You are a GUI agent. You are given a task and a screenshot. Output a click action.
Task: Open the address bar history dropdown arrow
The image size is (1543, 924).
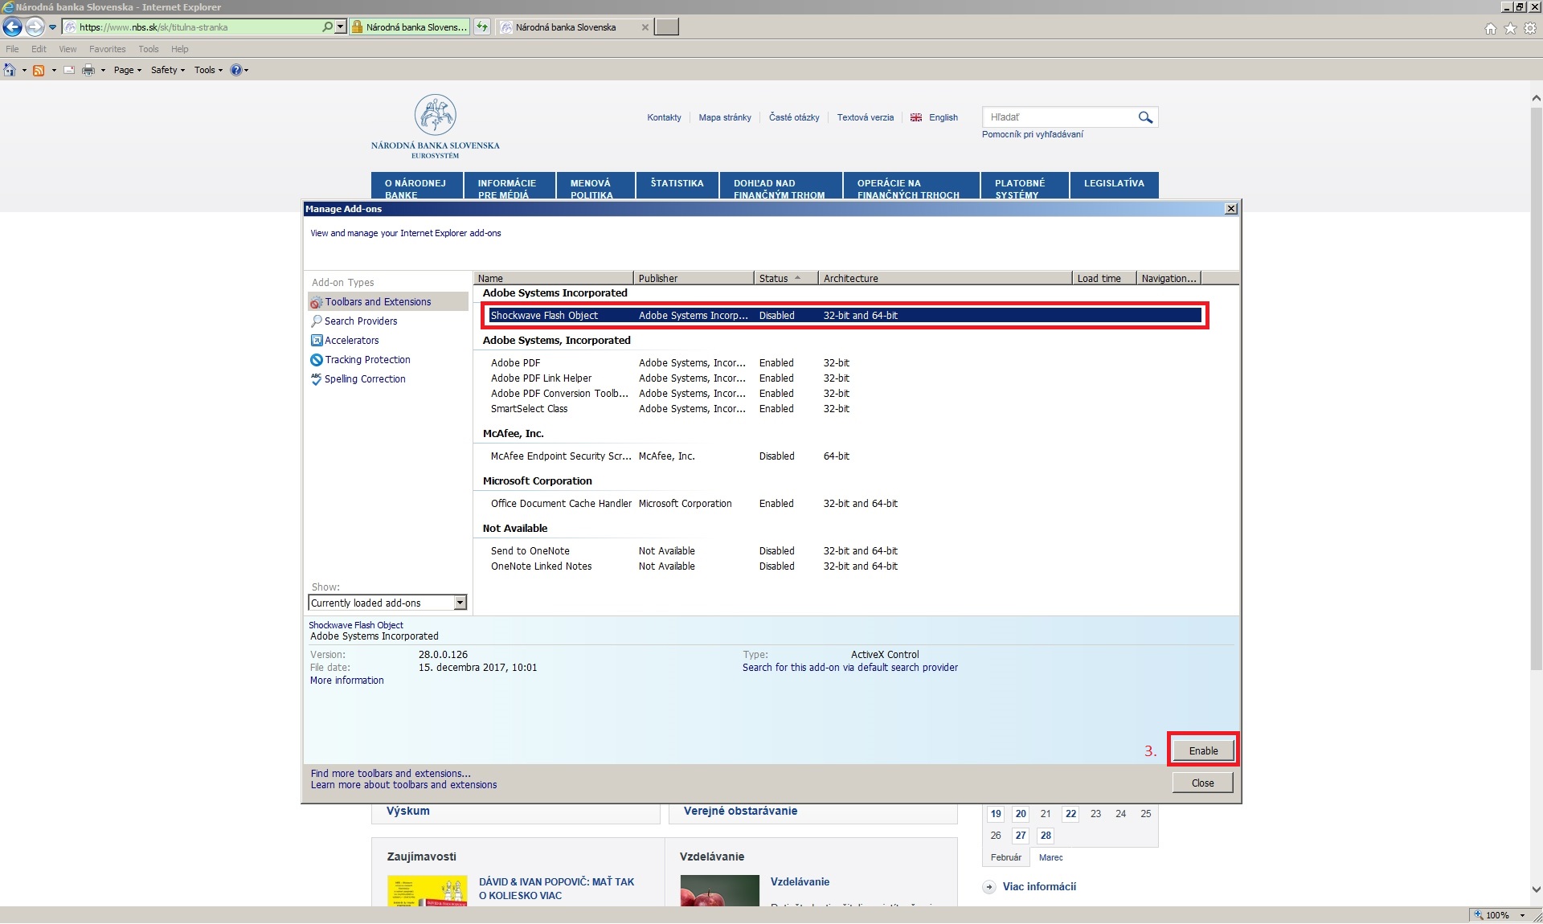[341, 27]
